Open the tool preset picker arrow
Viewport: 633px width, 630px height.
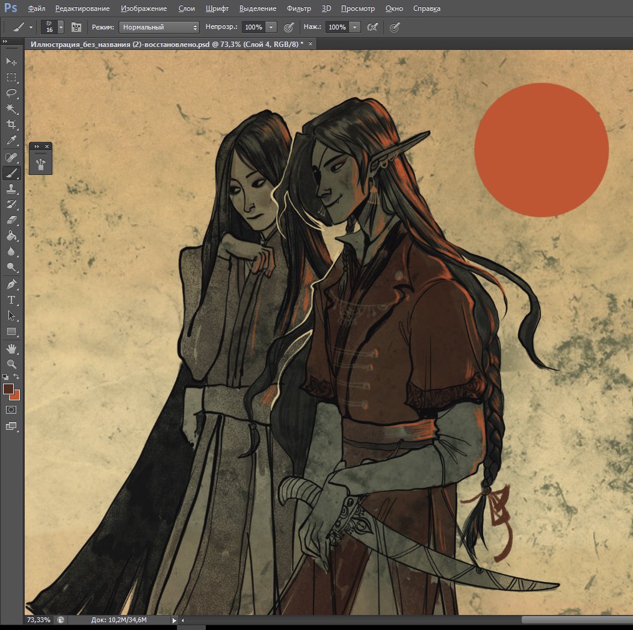(31, 28)
